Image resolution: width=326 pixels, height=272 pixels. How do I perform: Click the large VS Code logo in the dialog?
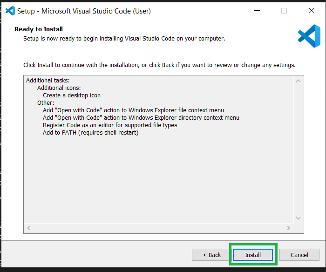309,36
